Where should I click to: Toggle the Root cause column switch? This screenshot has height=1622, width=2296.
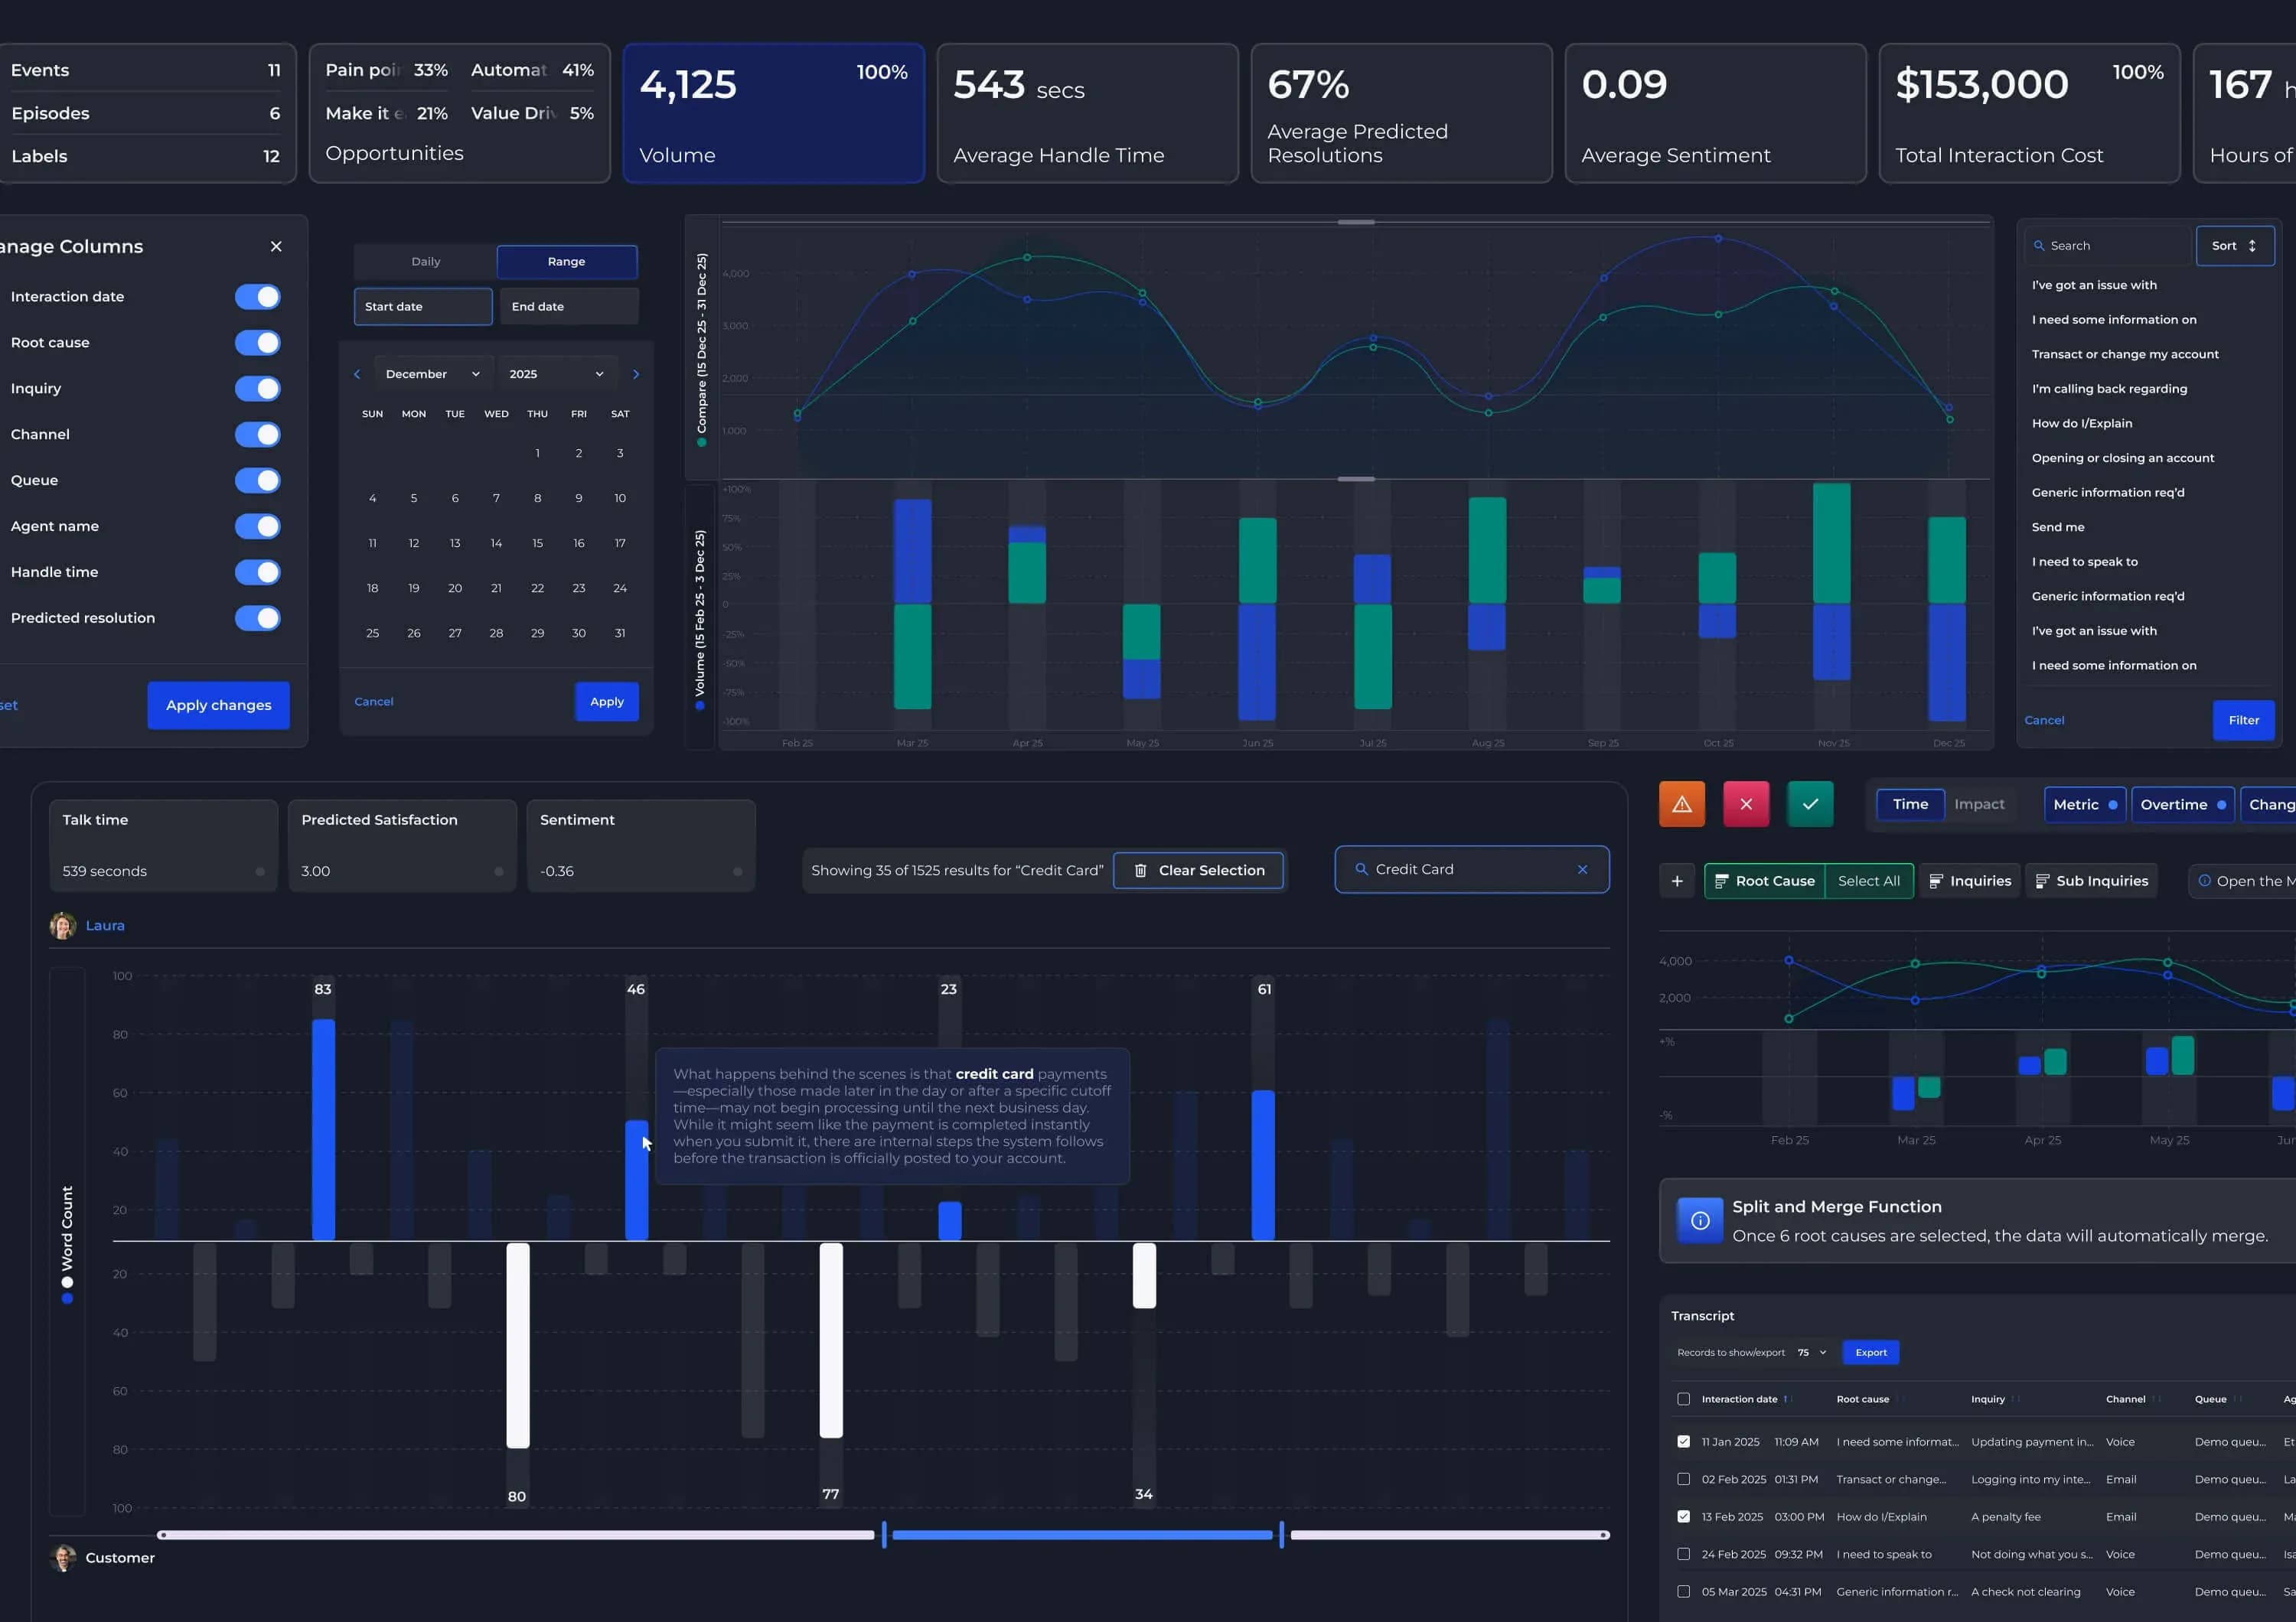[257, 343]
